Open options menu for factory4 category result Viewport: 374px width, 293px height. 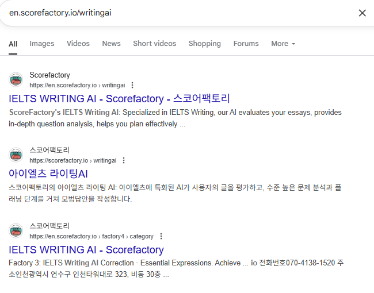tap(161, 236)
